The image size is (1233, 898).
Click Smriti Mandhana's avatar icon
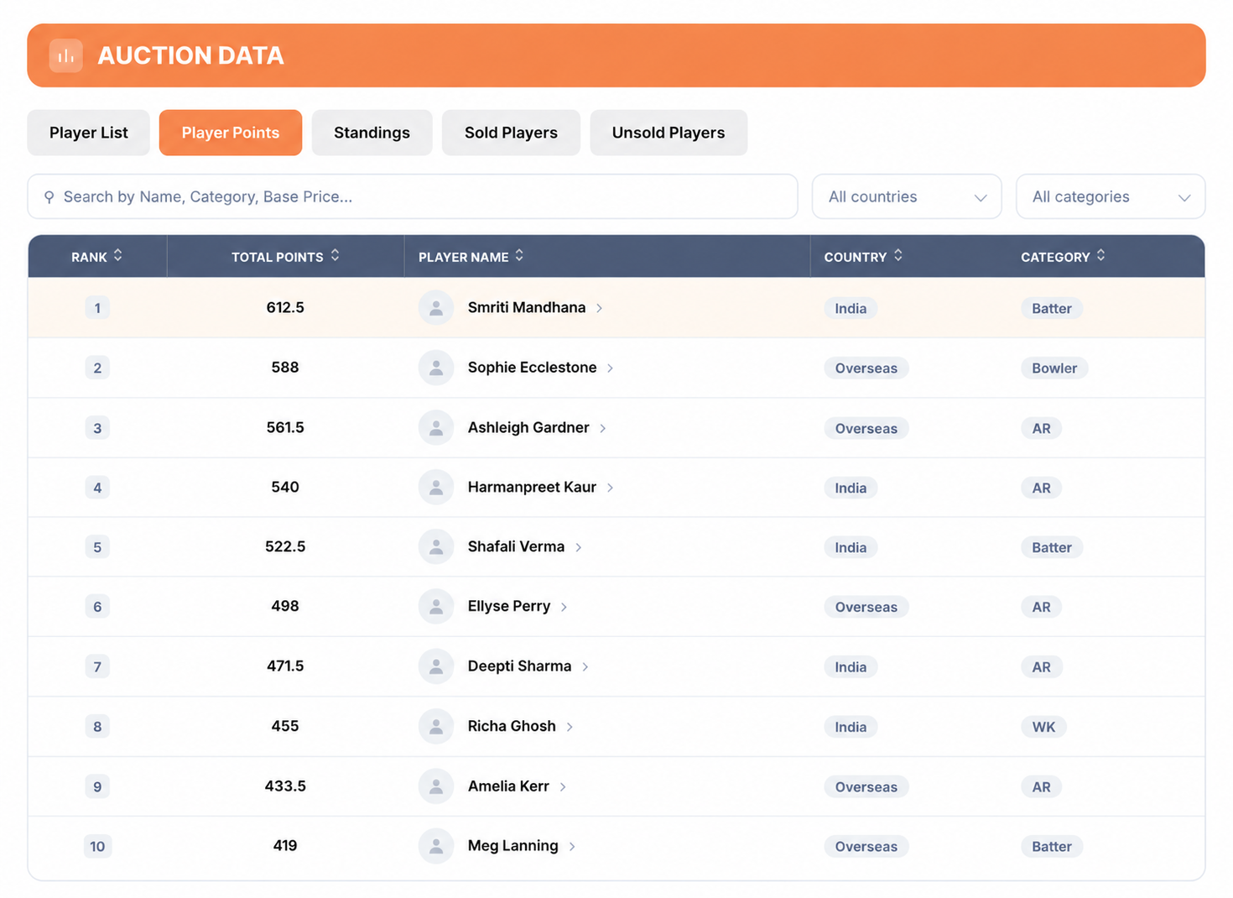click(x=436, y=308)
